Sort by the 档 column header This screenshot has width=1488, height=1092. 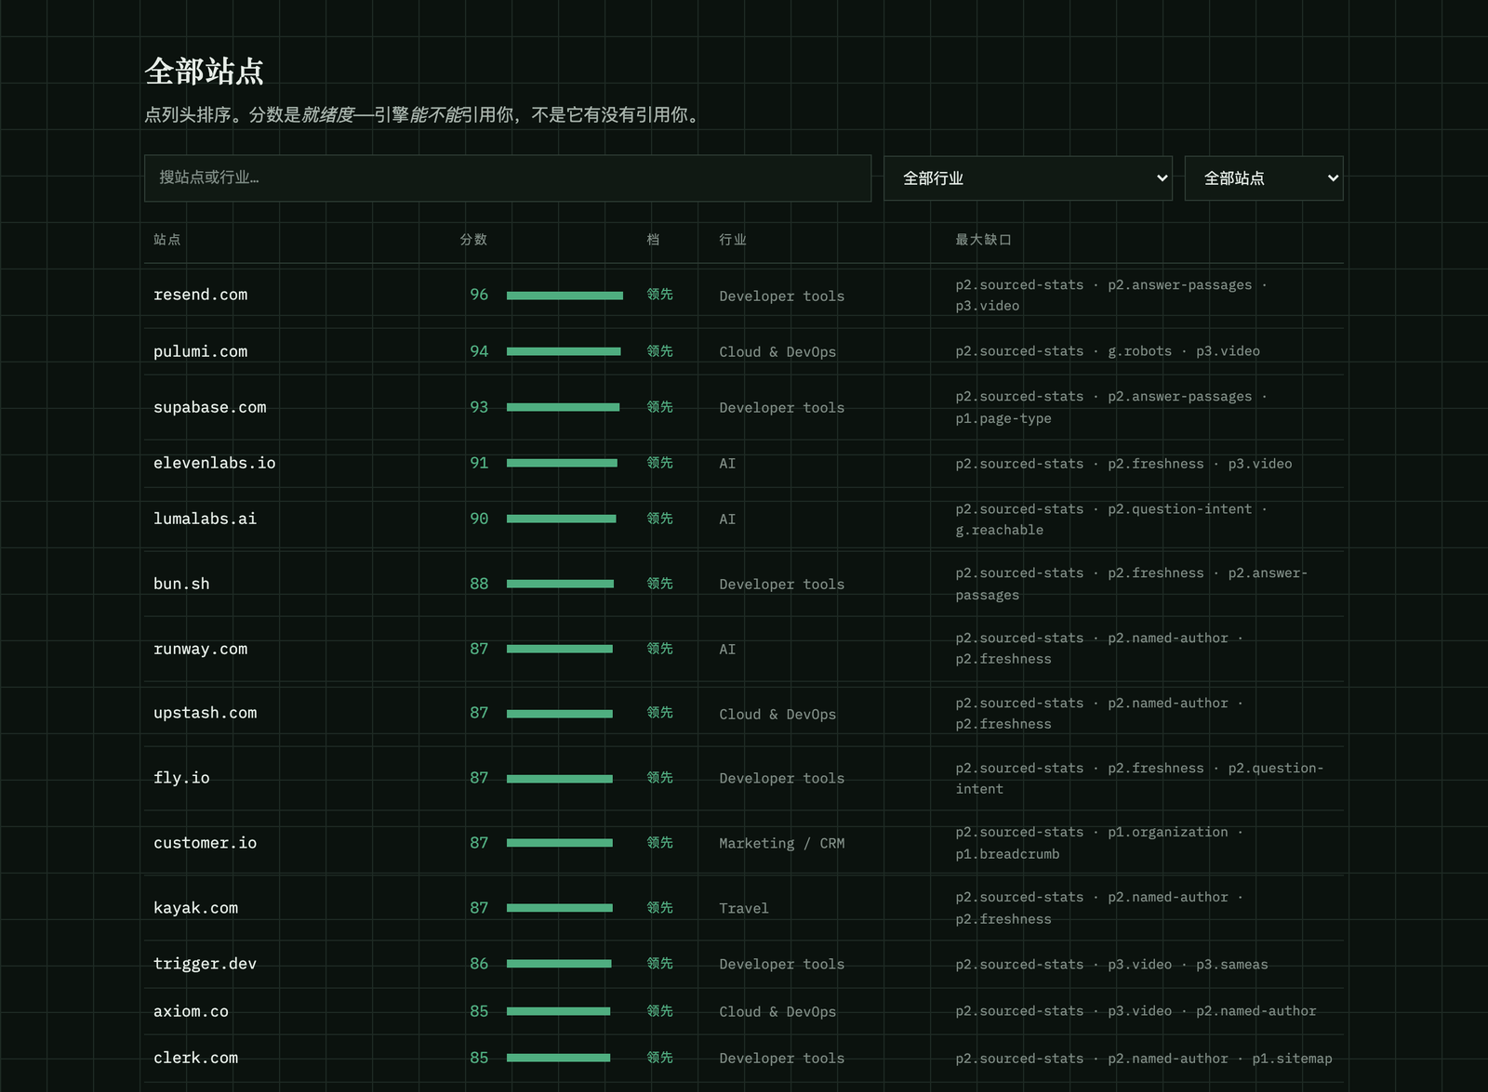[653, 240]
